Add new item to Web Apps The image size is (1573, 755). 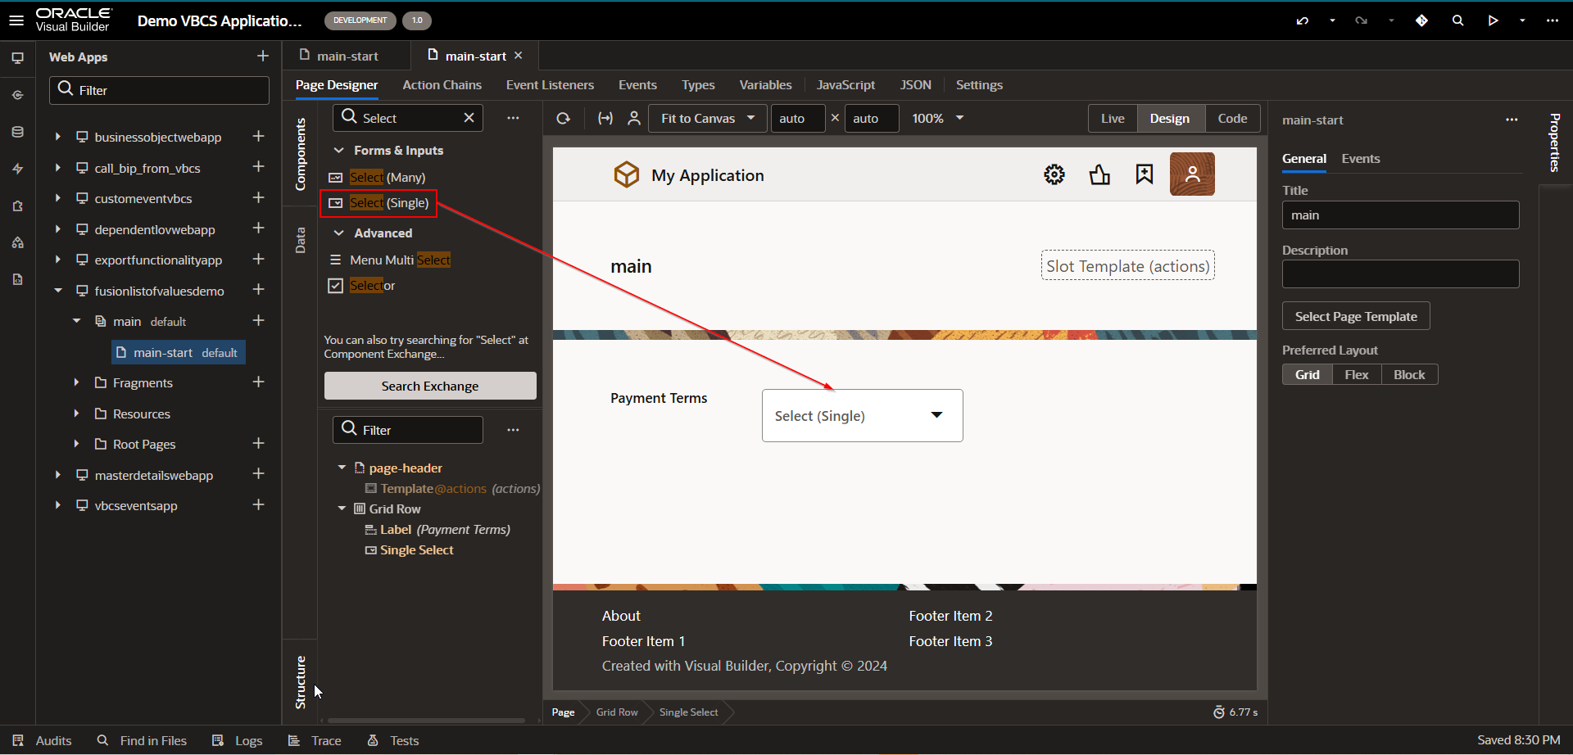click(263, 56)
